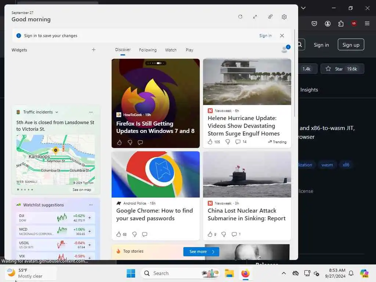Add DJI to watchlist
The width and height of the screenshot is (376, 282).
pyautogui.click(x=90, y=218)
